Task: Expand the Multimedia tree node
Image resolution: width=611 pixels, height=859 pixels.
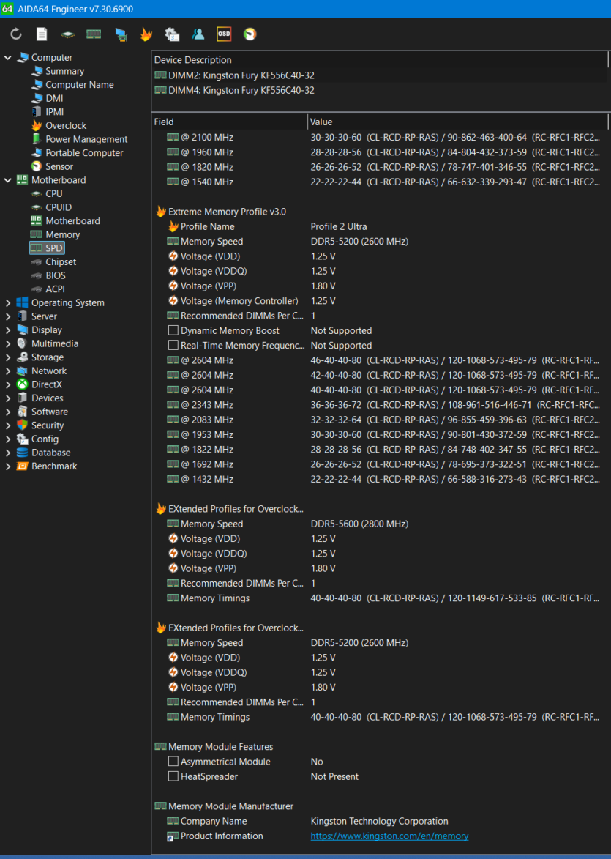Action: coord(7,344)
